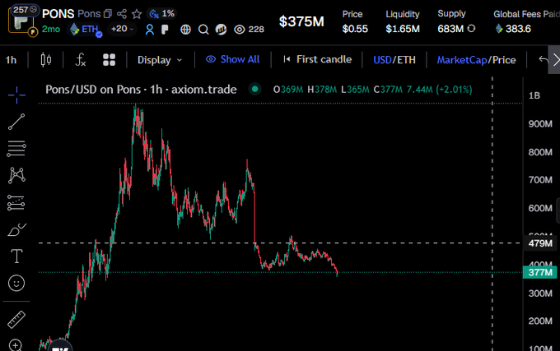This screenshot has width=560, height=351.
Task: Click the 700M price axis label
Action: pyautogui.click(x=540, y=180)
